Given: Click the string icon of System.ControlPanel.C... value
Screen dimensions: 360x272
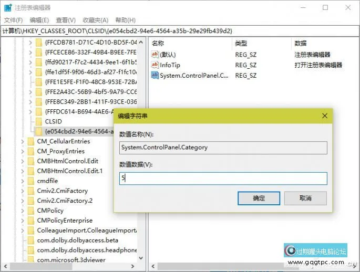Looking at the screenshot, I should [155, 75].
